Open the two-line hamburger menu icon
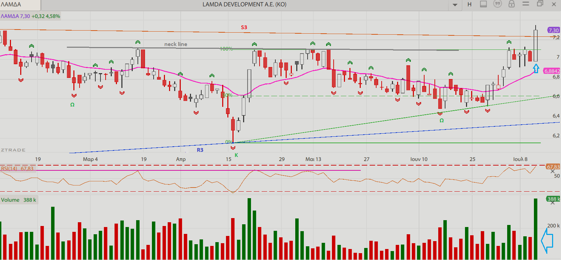The height and width of the screenshot is (260, 561). (526, 4)
